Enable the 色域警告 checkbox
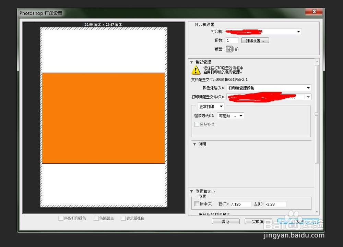 click(x=96, y=218)
